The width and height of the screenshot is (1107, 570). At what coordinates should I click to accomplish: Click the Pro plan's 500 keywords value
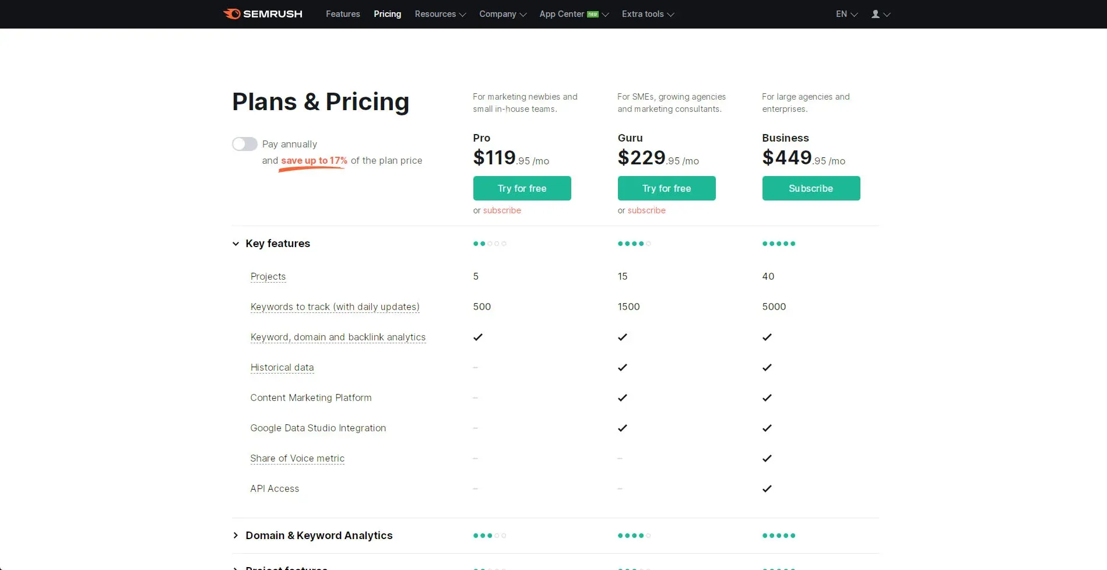tap(482, 307)
